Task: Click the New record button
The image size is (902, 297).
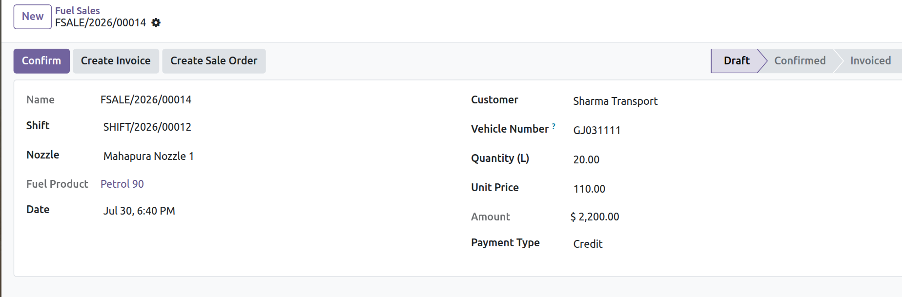Action: (33, 17)
